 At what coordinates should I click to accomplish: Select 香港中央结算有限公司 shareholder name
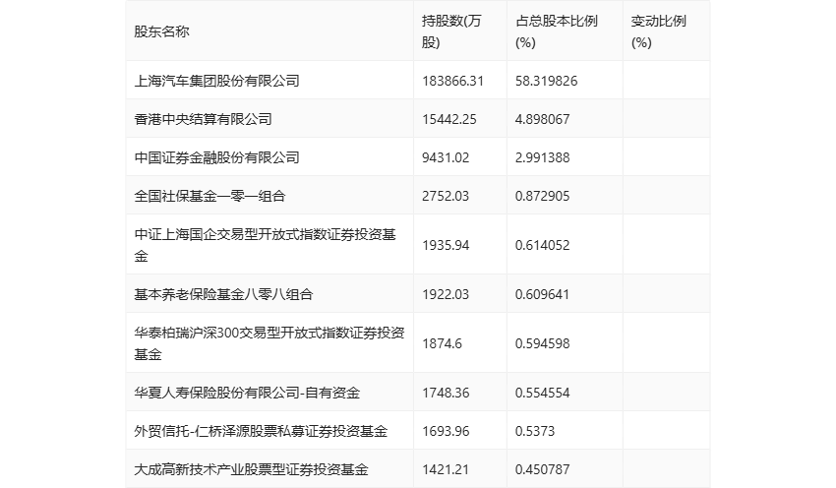[204, 119]
